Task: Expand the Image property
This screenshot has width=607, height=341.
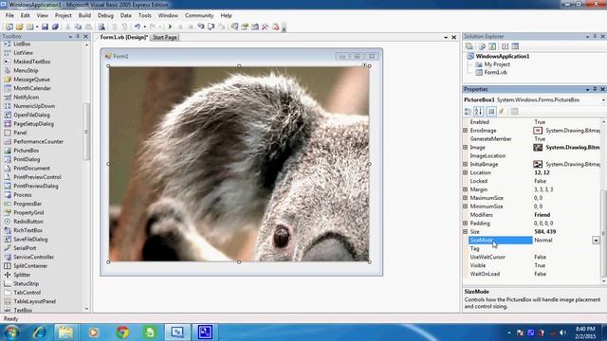Action: (x=466, y=148)
